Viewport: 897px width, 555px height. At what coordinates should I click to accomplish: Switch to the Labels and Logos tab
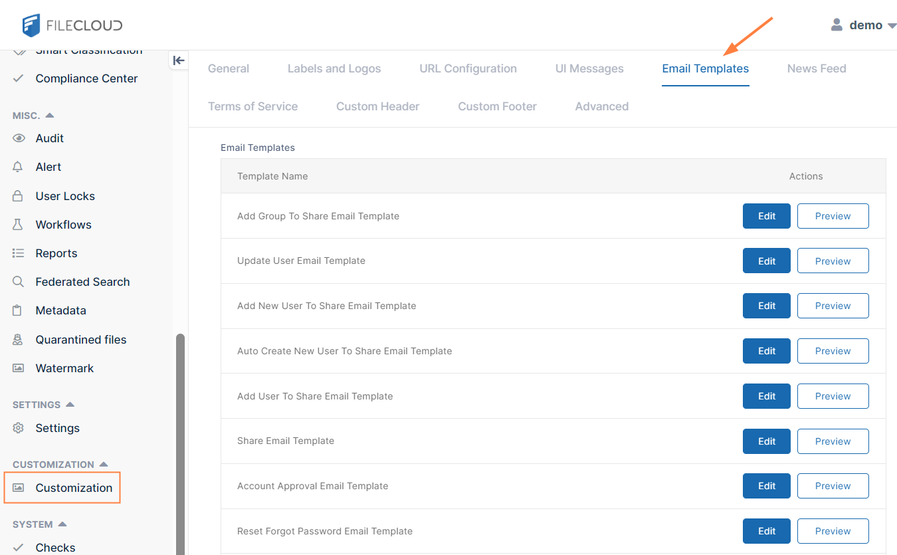point(334,68)
